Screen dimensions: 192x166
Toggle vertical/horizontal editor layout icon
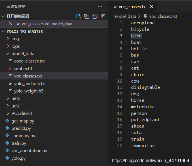tap(87, 16)
